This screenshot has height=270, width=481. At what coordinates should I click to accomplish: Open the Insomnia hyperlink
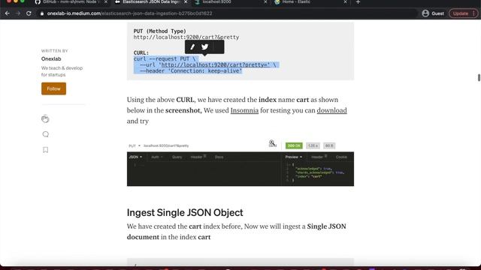coord(244,110)
